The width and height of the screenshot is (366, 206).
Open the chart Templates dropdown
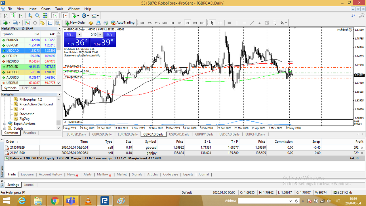pyautogui.click(x=95, y=16)
